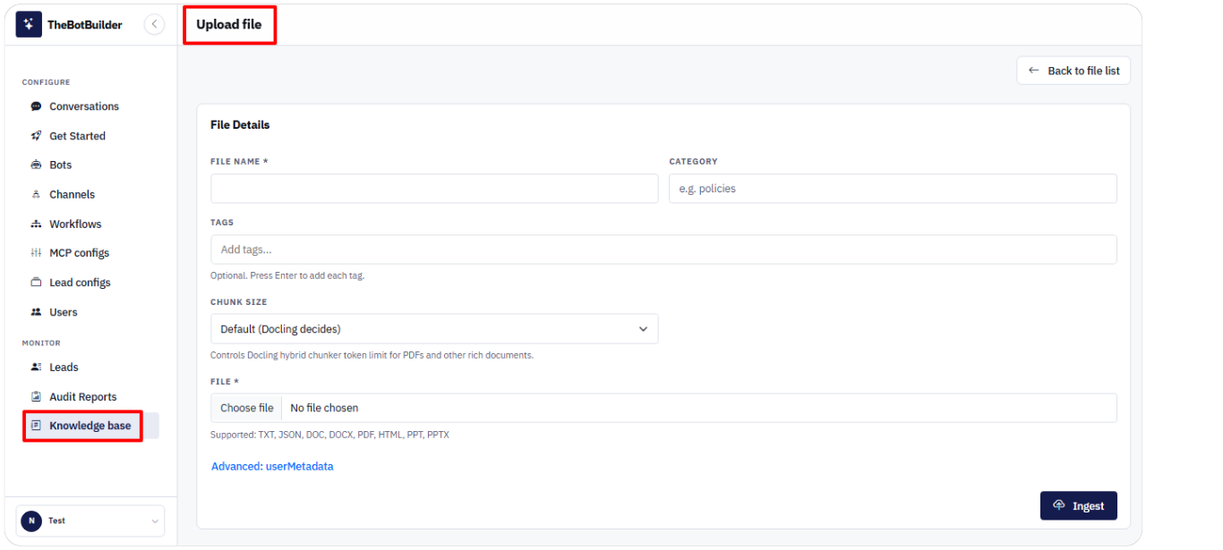Click the Lead configs icon
This screenshot has height=550, width=1223.
tap(36, 283)
